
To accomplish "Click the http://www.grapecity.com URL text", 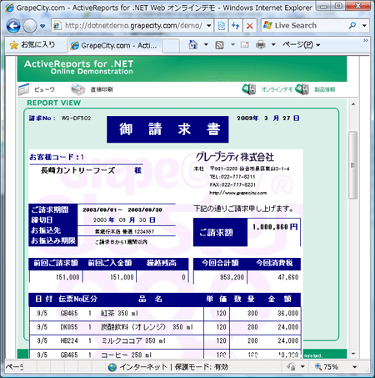I will 238,193.
